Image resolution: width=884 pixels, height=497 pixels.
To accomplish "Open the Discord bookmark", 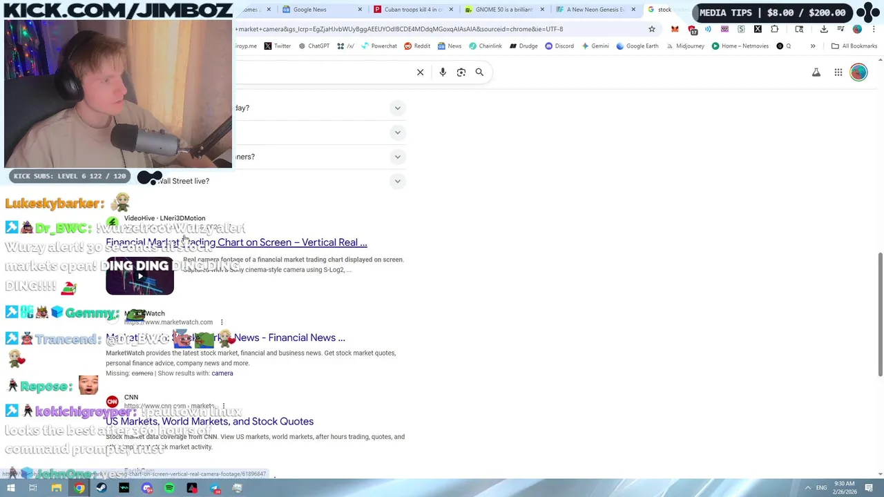I will (559, 46).
